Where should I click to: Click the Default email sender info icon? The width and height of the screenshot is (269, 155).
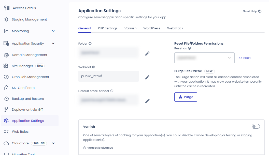[x=112, y=91]
